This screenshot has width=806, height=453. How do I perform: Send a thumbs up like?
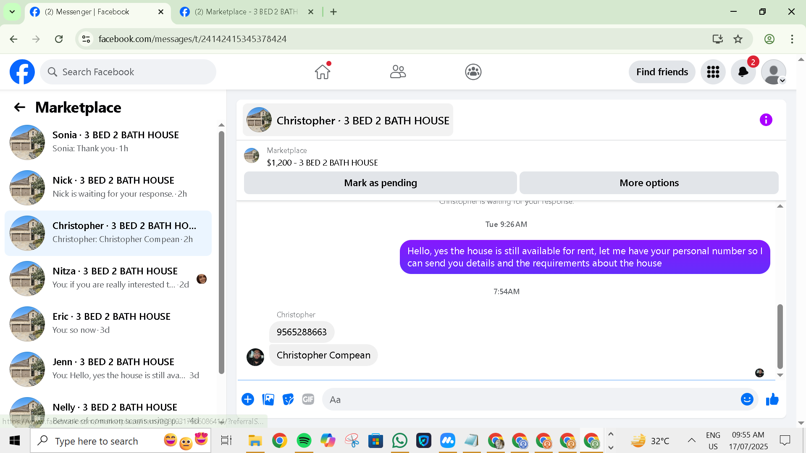[x=772, y=399]
